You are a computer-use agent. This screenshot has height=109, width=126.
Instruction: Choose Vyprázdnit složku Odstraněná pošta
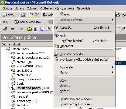[x=84, y=60]
